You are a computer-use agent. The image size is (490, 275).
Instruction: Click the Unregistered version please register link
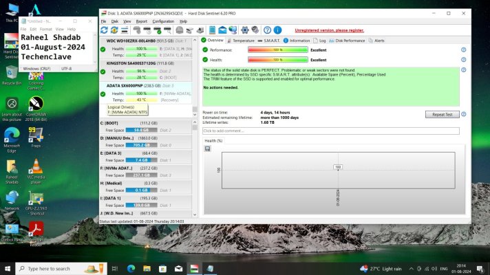click(x=330, y=30)
